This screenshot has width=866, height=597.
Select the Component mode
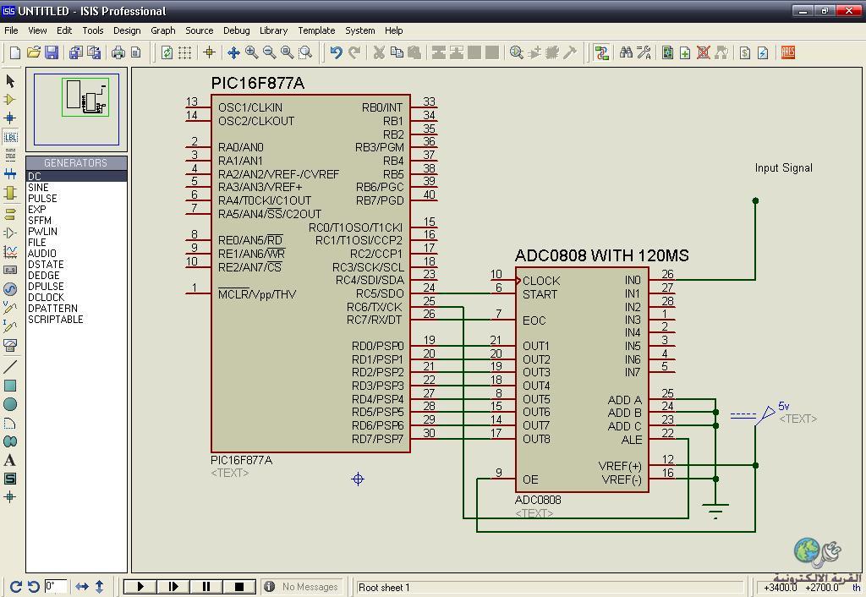[x=10, y=100]
